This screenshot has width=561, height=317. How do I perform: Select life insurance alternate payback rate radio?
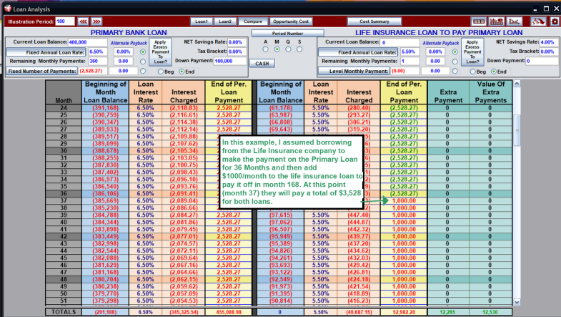point(455,52)
